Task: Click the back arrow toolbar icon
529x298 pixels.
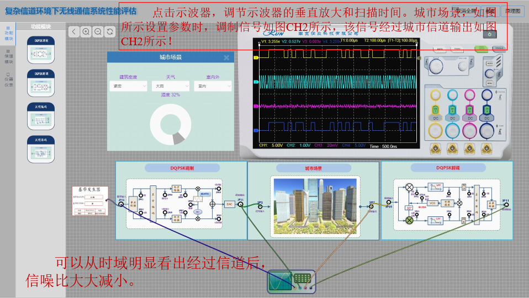Action: pyautogui.click(x=74, y=31)
